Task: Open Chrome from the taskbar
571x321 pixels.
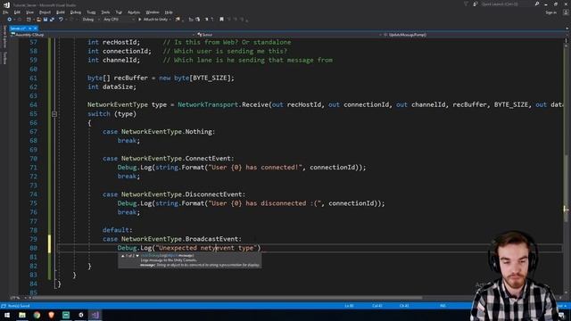Action: 37,315
